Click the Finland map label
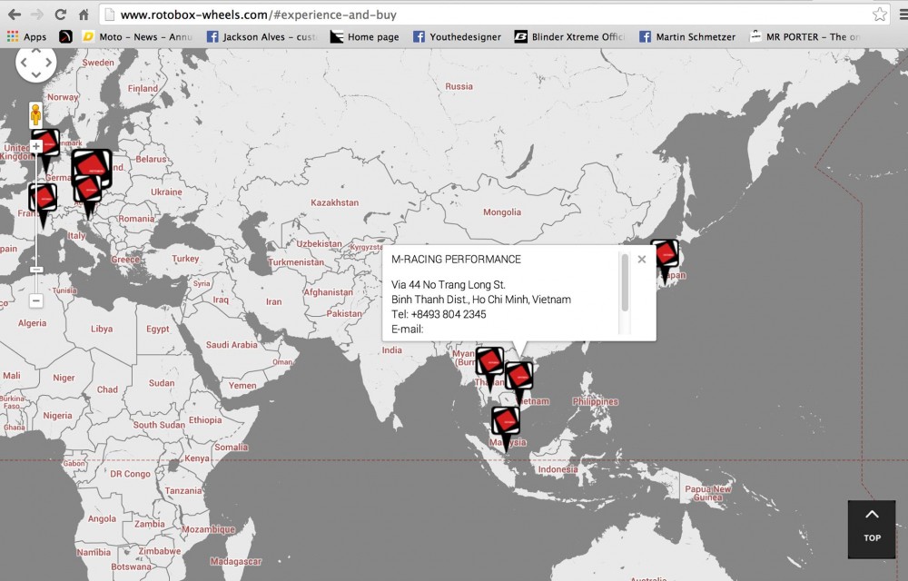The width and height of the screenshot is (908, 581). pyautogui.click(x=143, y=89)
